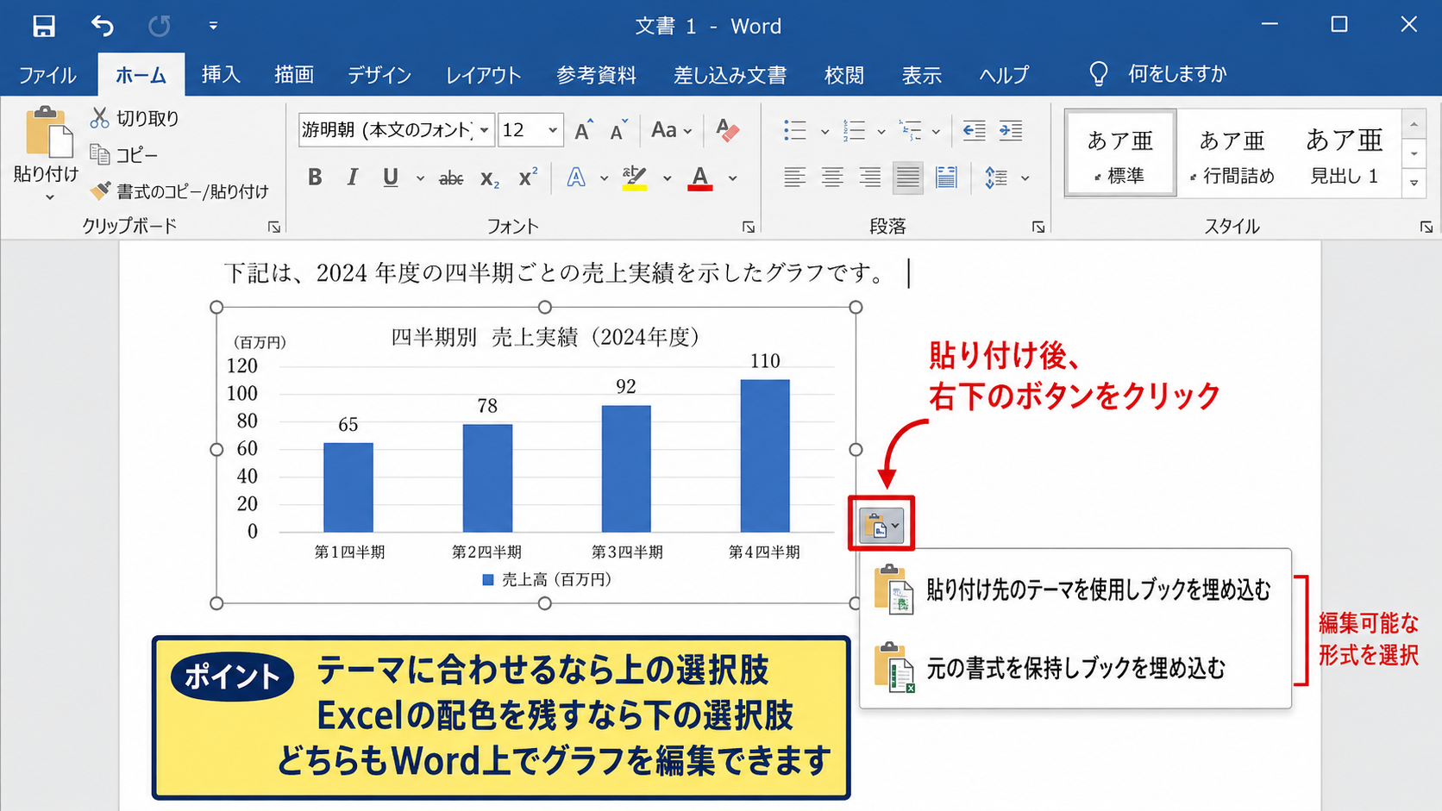Toggle italic formatting
1442x811 pixels.
(x=352, y=178)
